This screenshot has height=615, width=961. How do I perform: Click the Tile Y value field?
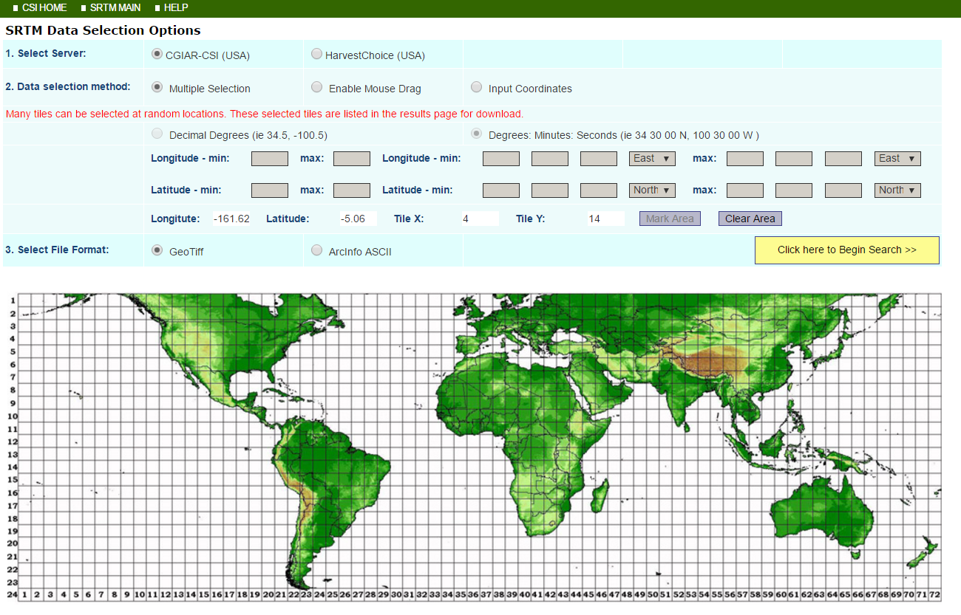[x=606, y=219]
